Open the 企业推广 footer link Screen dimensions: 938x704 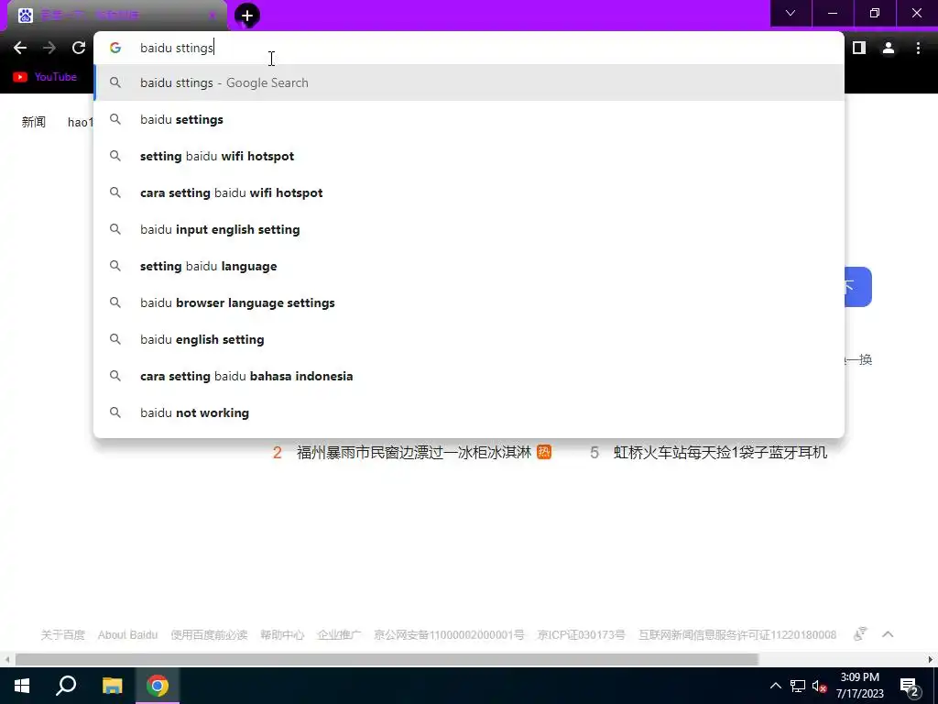[339, 634]
